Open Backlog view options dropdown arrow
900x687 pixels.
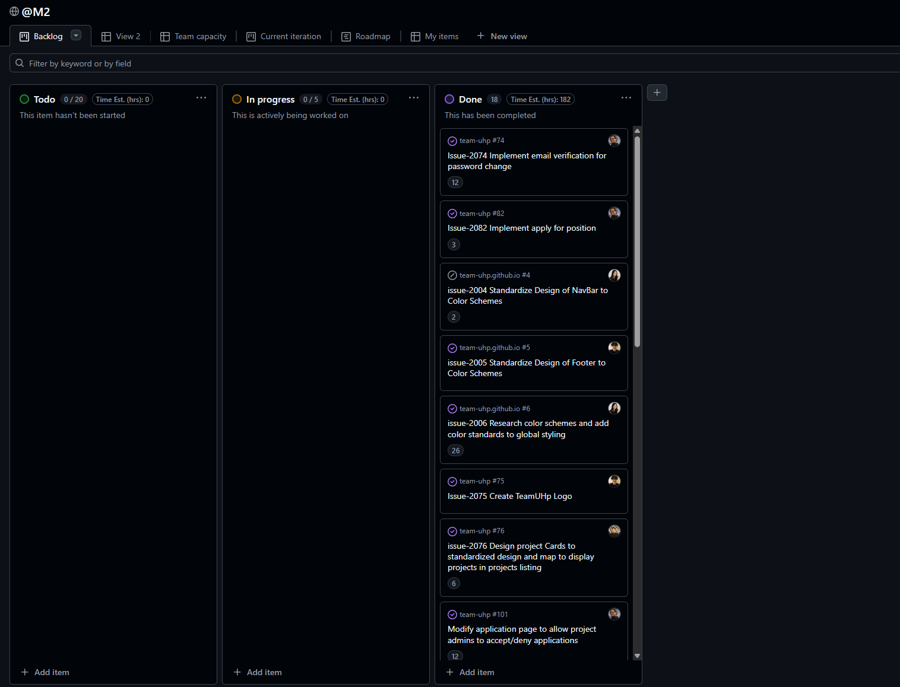[x=76, y=36]
